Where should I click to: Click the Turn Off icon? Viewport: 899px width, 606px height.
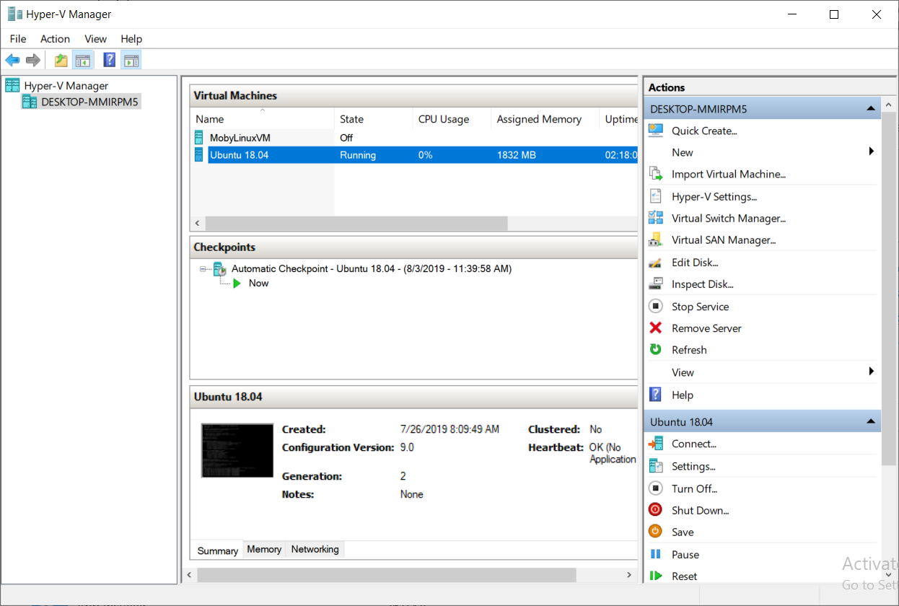pyautogui.click(x=656, y=488)
